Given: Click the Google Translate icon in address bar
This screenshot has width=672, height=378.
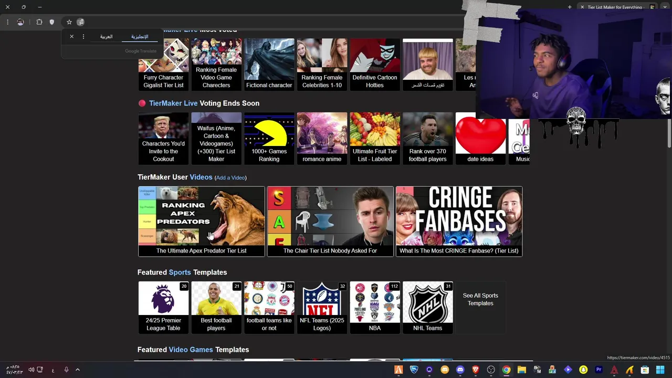Looking at the screenshot, I should click(80, 22).
